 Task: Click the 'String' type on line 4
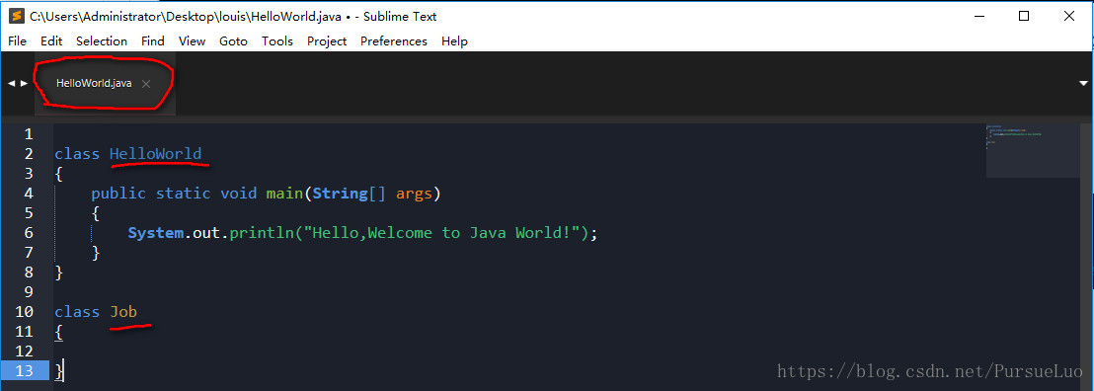tap(340, 194)
